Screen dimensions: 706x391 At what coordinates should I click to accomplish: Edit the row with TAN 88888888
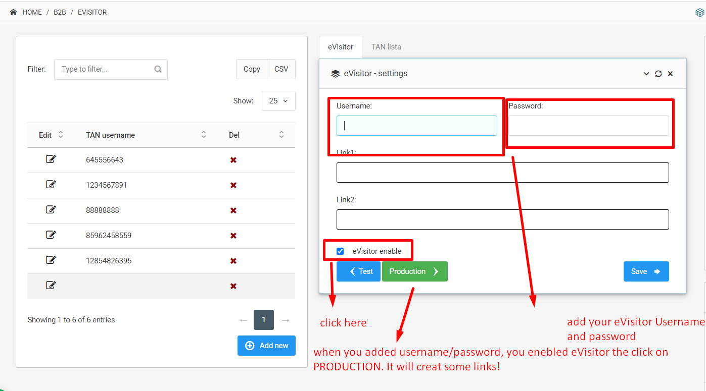(51, 210)
